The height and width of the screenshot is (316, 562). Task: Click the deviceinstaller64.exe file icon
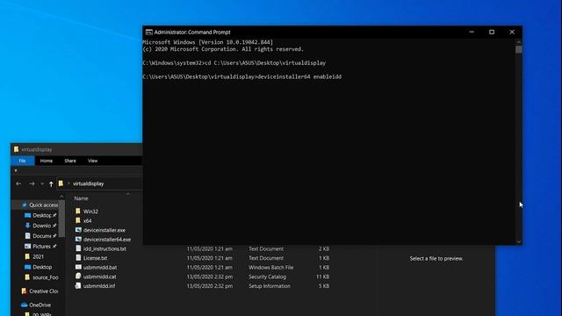[78, 239]
